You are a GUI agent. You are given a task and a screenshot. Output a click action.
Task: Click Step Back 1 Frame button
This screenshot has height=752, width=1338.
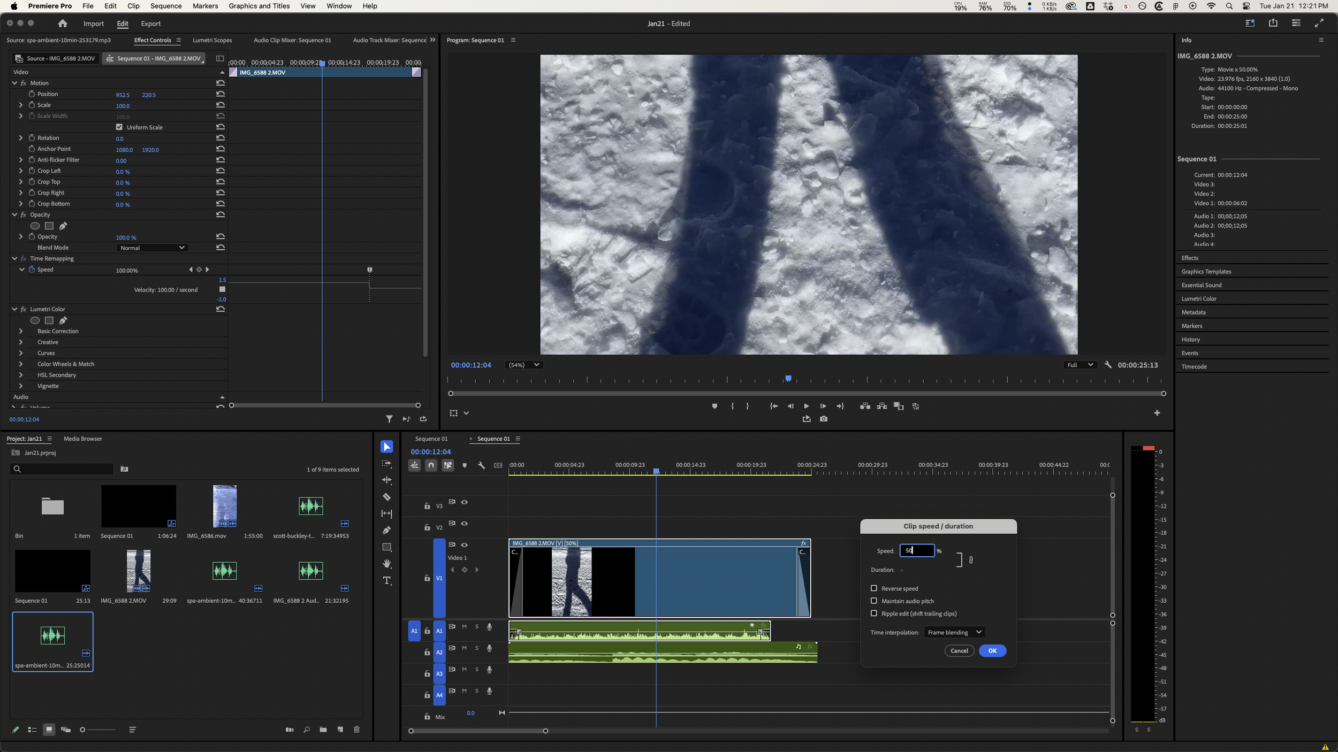(x=790, y=406)
